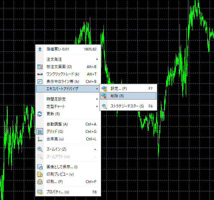The image size is (214, 200).
Task: Click the buy limit up-arrow icon
Action: coord(40,49)
